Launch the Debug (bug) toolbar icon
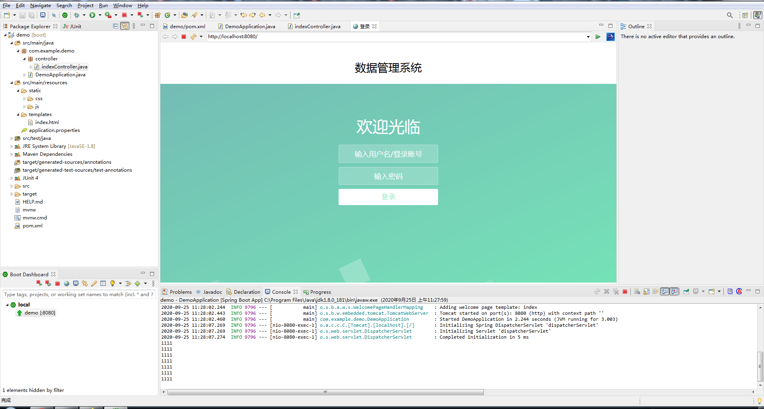764x409 pixels. (77, 15)
